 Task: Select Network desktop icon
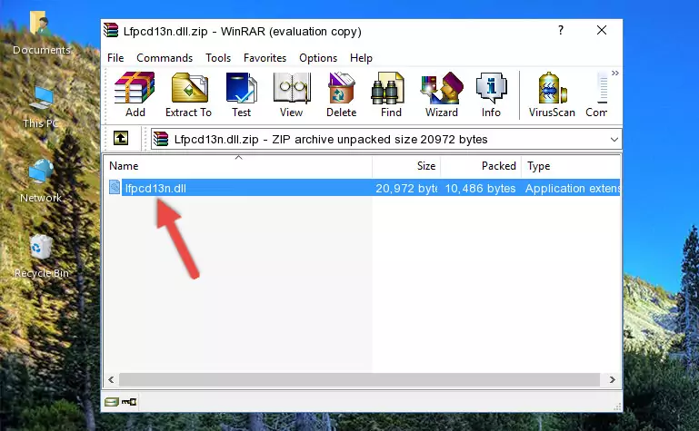click(x=41, y=181)
